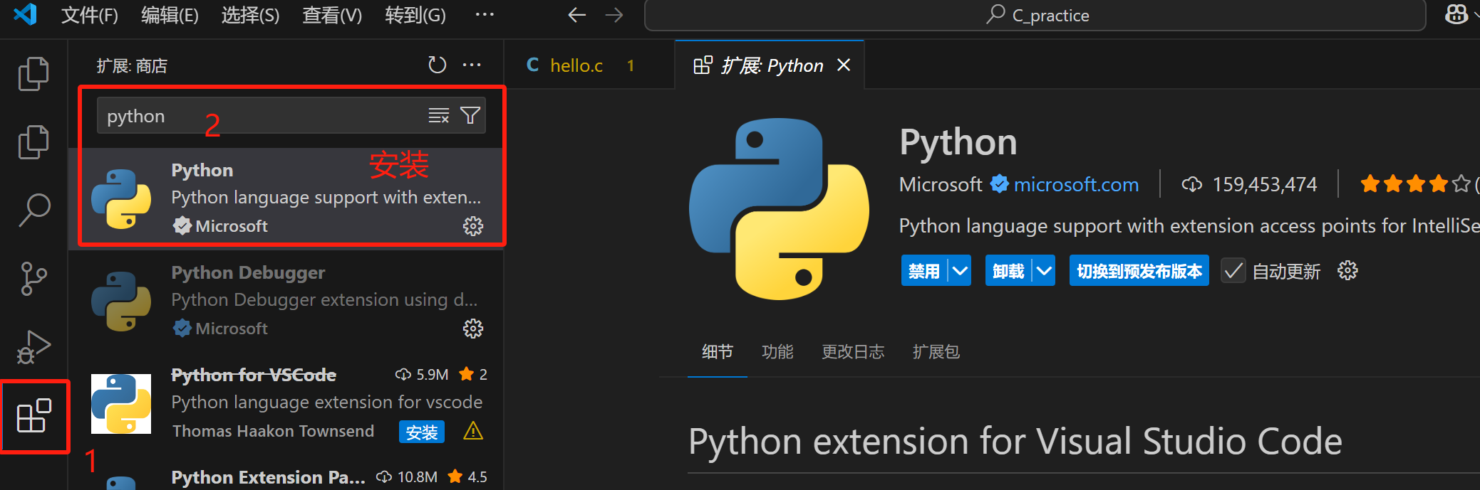The image size is (1480, 490).
Task: Open the gear menu for Python Debugger
Action: coord(473,329)
